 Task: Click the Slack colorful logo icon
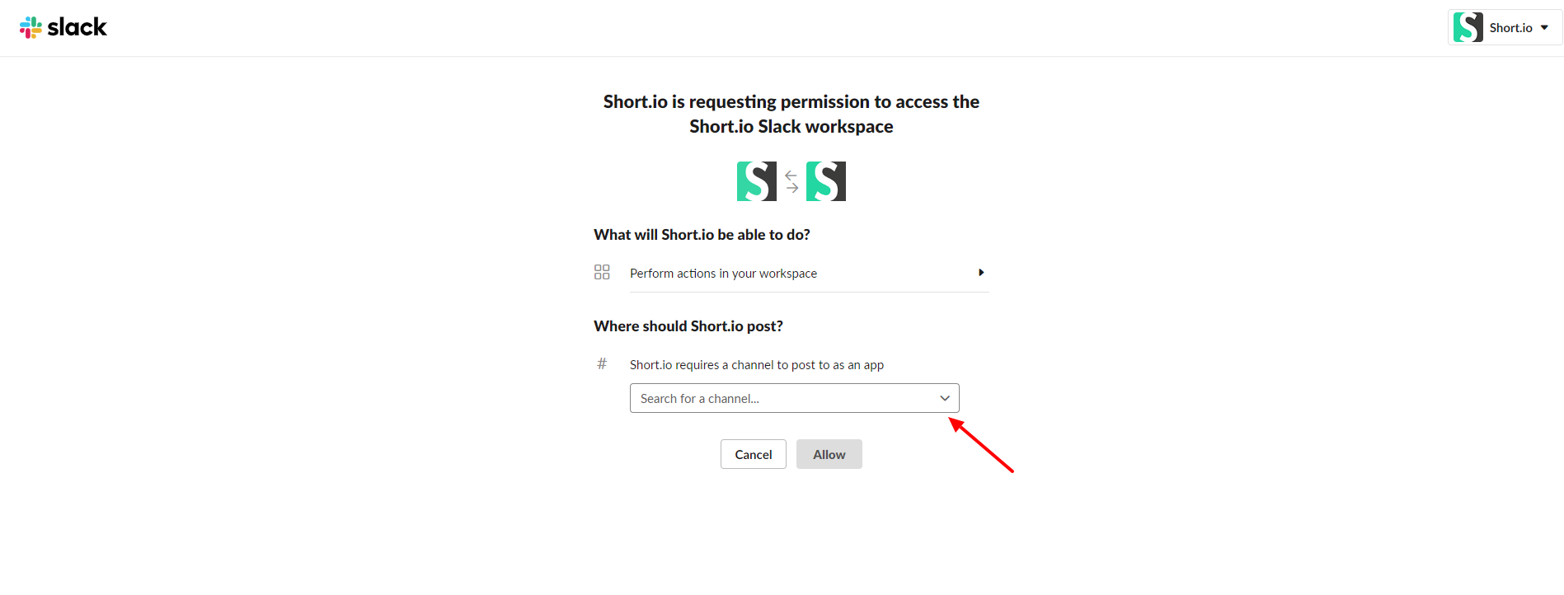coord(31,27)
